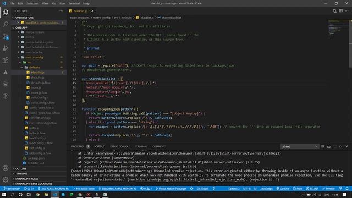
Task: Expand the merge-stream folder
Action: [x=35, y=32]
